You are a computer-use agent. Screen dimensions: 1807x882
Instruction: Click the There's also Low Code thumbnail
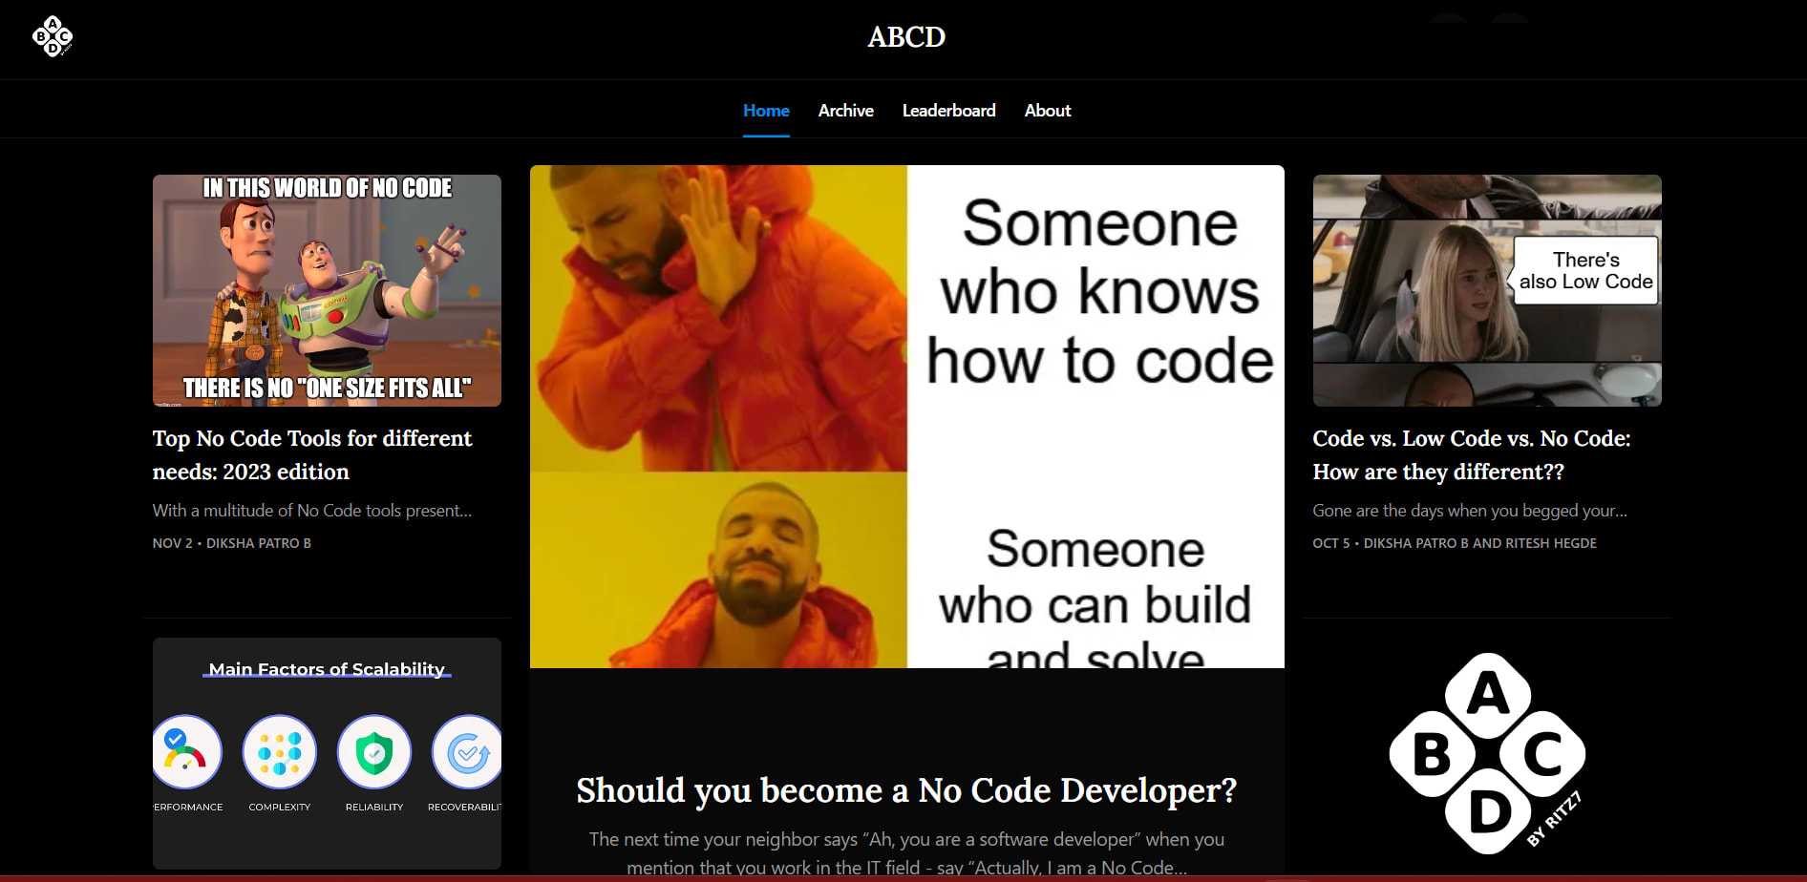click(x=1487, y=290)
